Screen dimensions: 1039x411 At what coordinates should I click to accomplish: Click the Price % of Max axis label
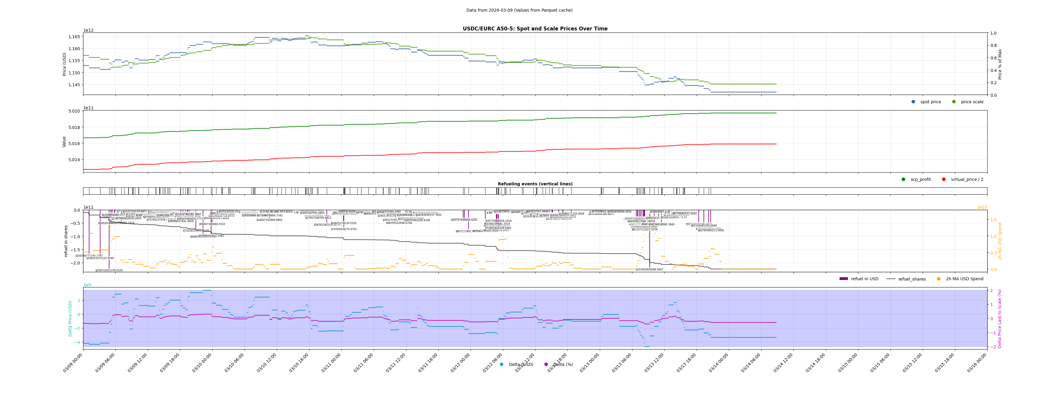(1000, 64)
